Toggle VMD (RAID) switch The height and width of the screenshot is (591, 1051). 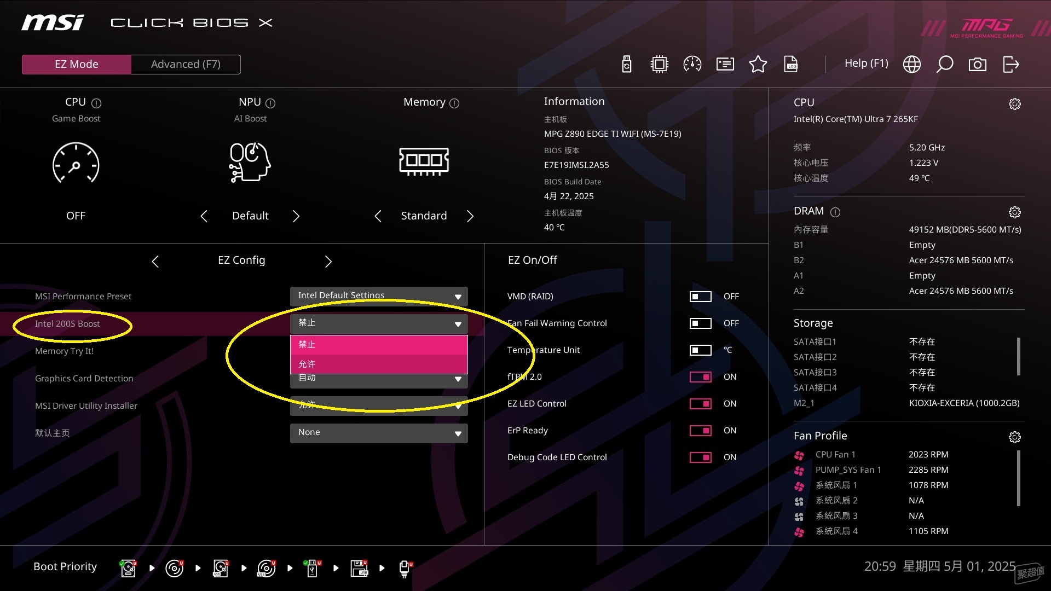coord(700,297)
